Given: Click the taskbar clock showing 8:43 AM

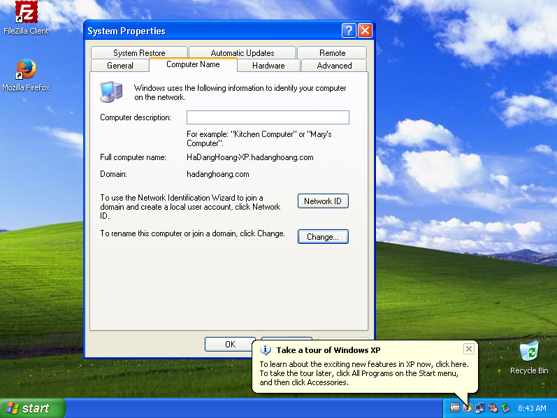Looking at the screenshot, I should pos(532,408).
